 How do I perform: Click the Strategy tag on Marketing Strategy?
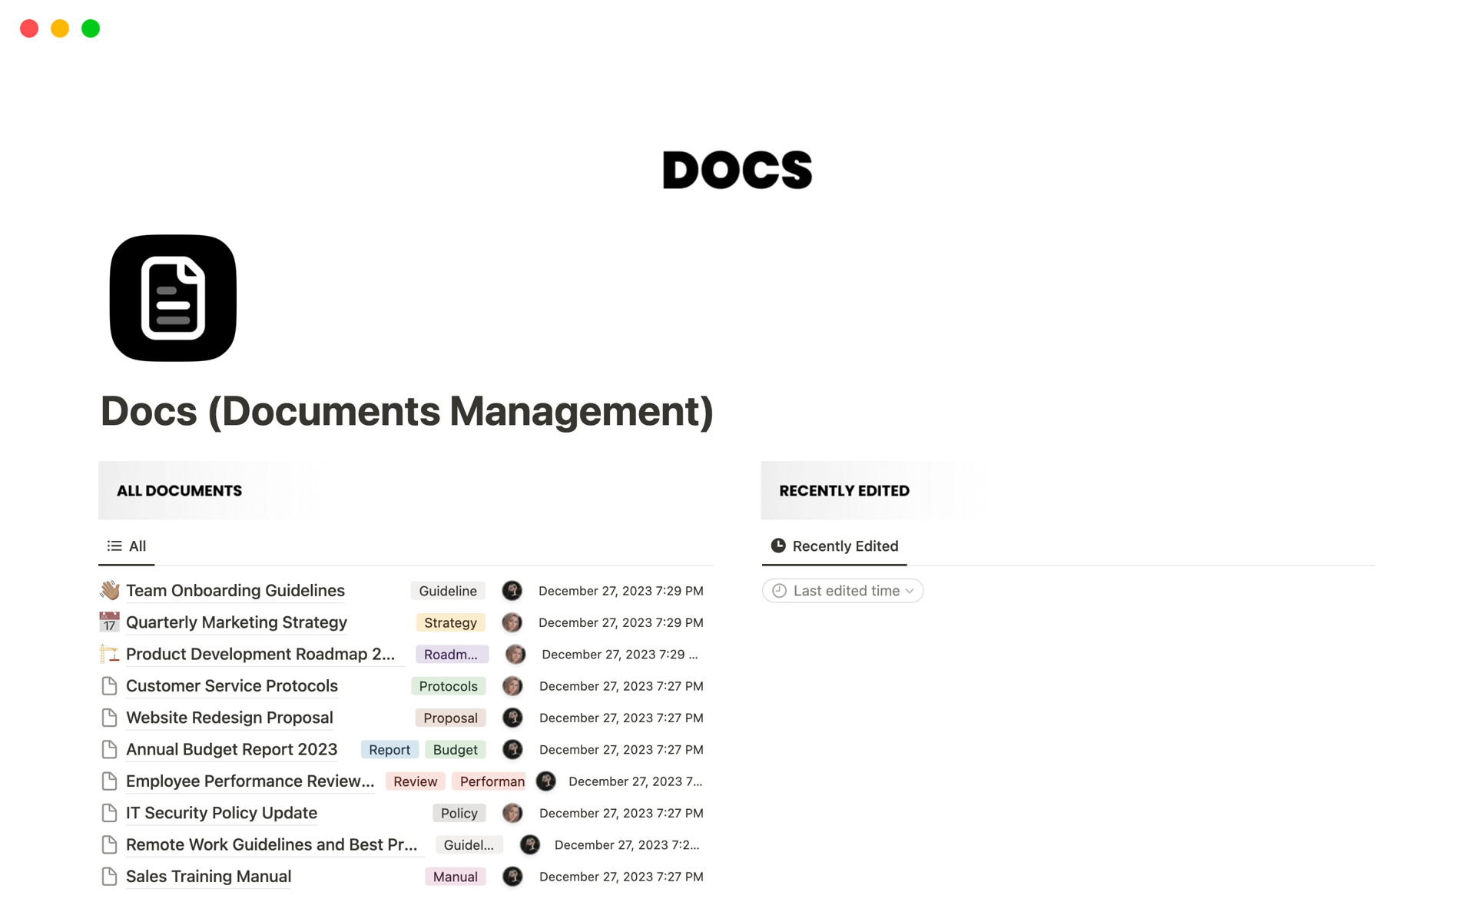449,622
